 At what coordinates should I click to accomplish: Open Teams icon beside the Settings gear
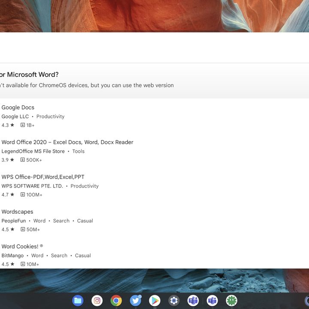click(x=193, y=300)
